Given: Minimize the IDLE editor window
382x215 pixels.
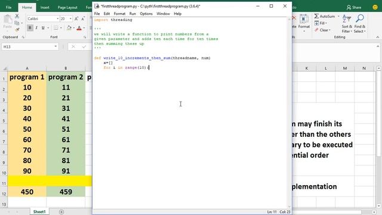Looking at the screenshot, I should point(258,6).
